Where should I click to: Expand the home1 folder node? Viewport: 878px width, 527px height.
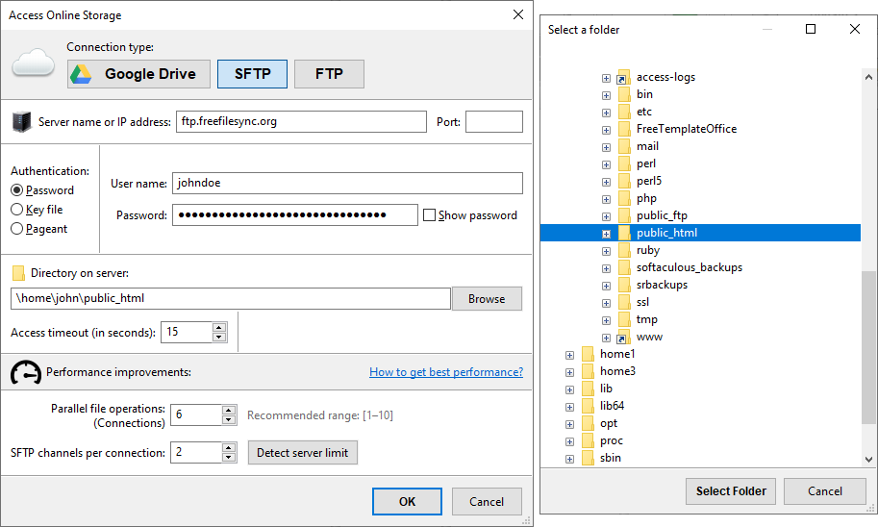(570, 354)
